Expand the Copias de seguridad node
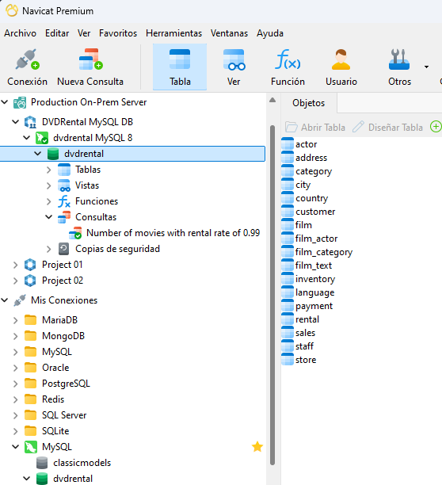442x485 pixels. [x=48, y=249]
